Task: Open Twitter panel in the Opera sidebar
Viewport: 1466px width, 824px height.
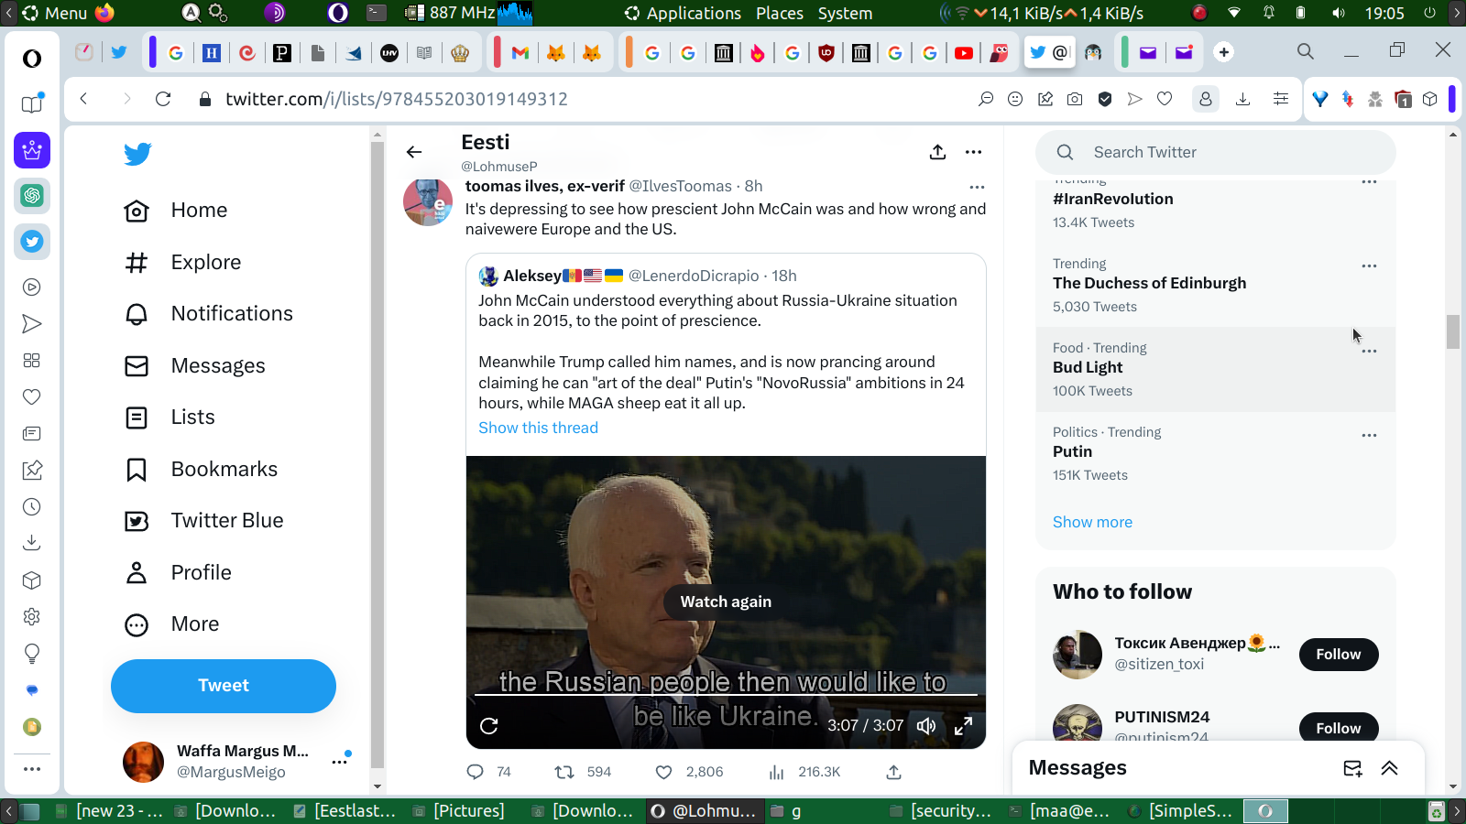Action: 32,242
